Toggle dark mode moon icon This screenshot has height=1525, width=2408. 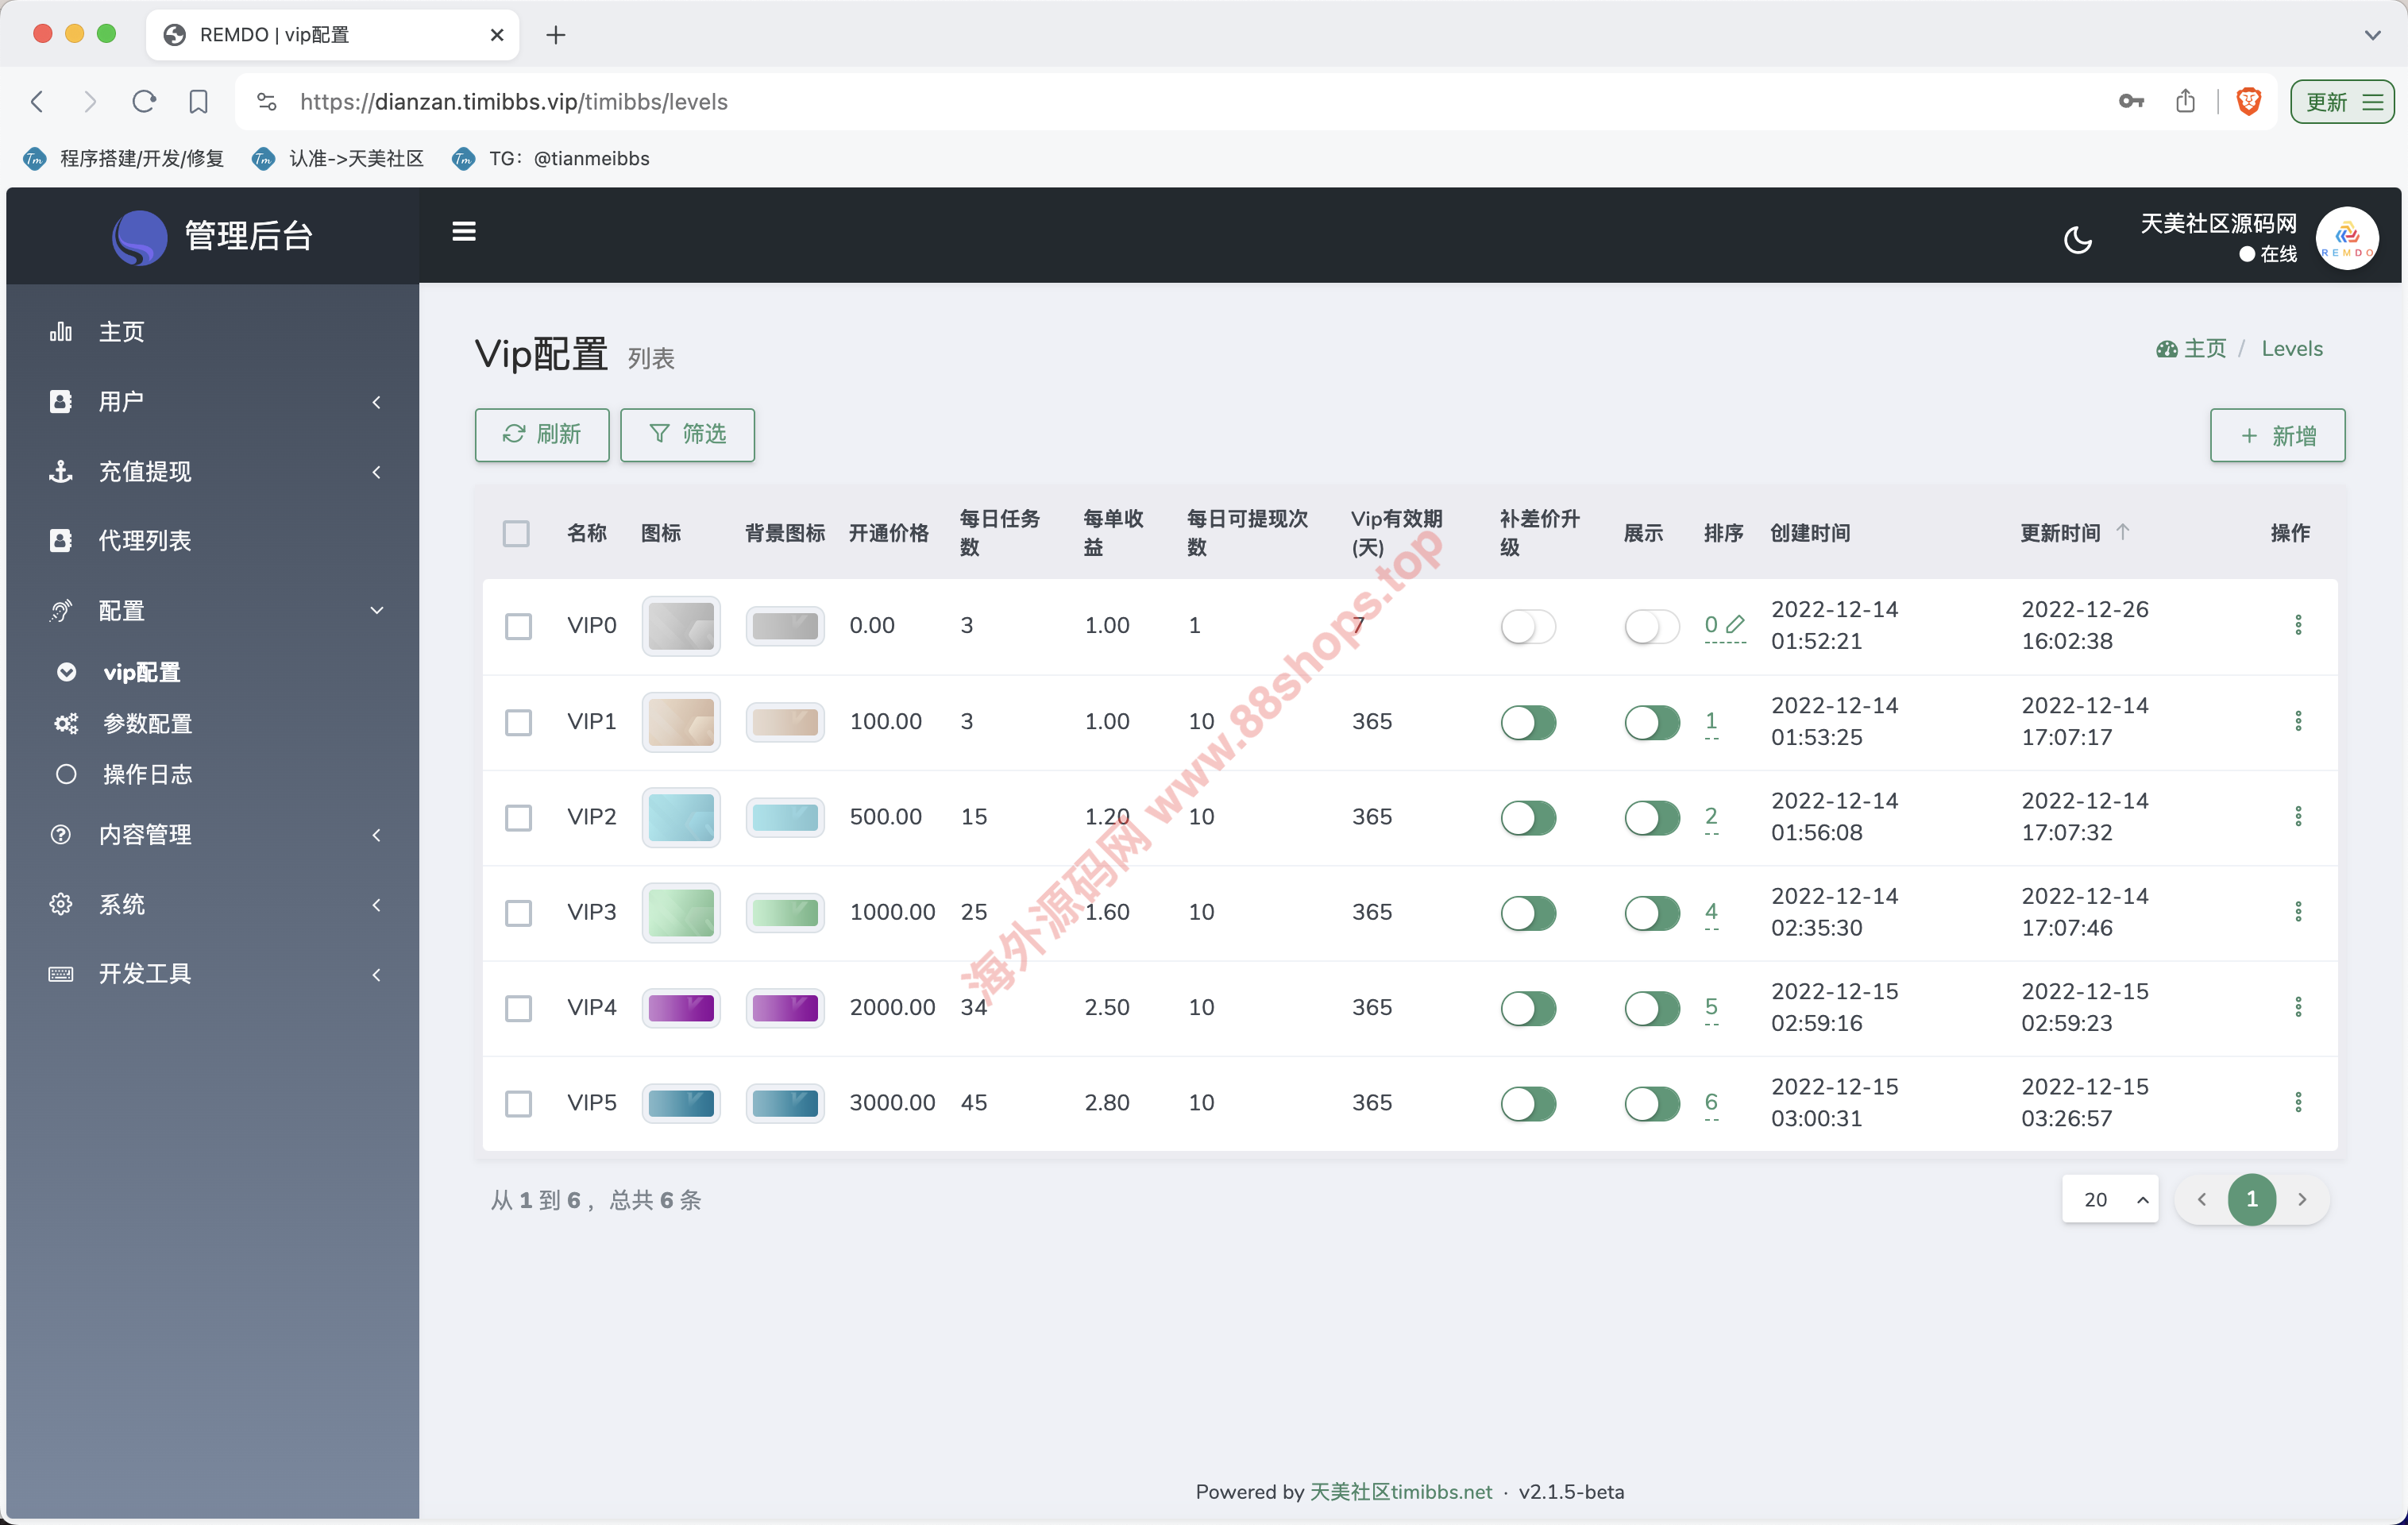(x=2078, y=239)
